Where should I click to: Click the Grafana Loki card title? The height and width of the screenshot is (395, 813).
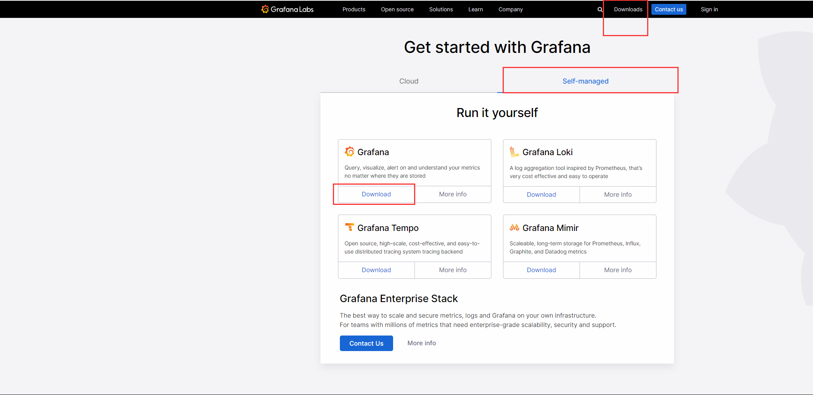coord(547,152)
